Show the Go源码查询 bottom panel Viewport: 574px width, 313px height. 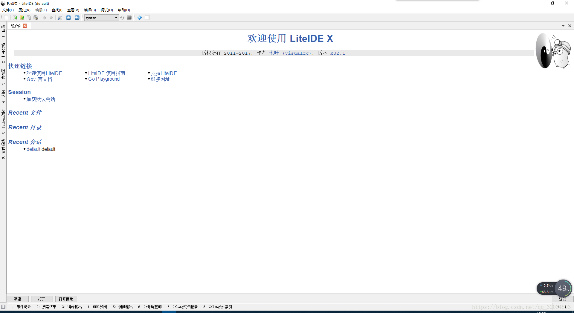coord(150,307)
